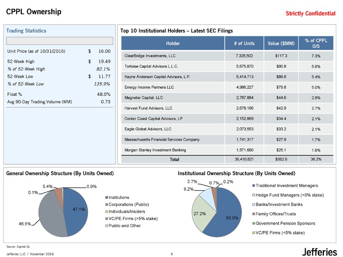Screen dimensions: 343x257
Task: Select the ClearBridge Investments, LLC row
Action: pos(228,56)
